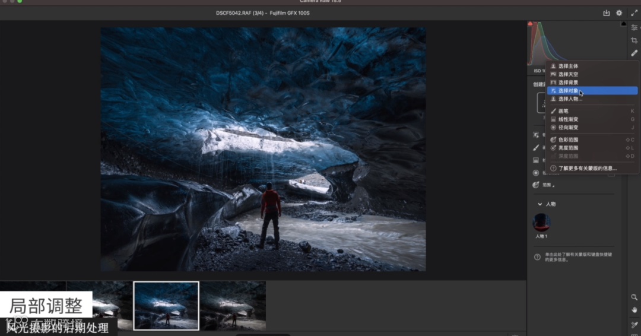This screenshot has width=641, height=336.
Task: Click the save image download icon
Action: (x=606, y=13)
